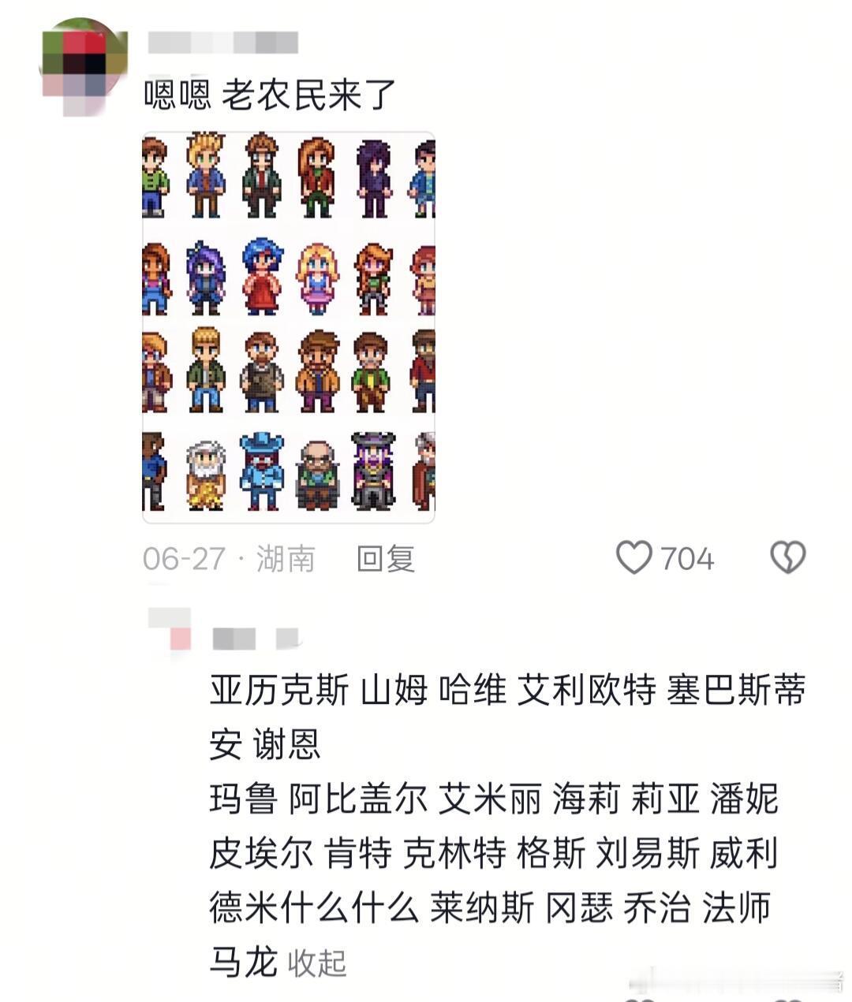Select the comment text 嗯嗯 老农民来了

(x=270, y=95)
